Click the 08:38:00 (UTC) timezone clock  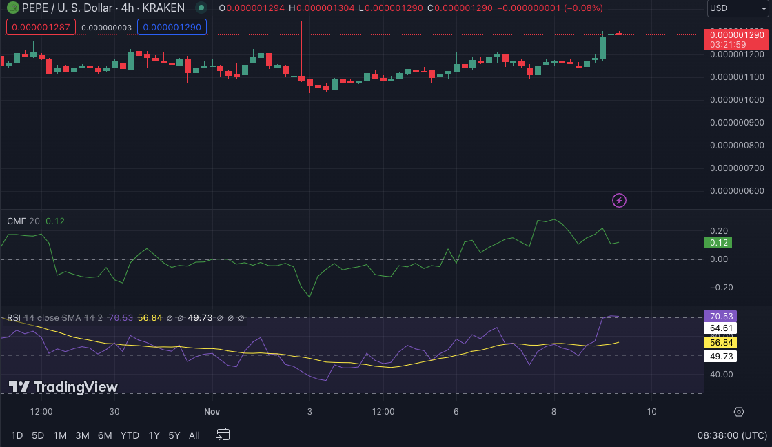click(732, 435)
